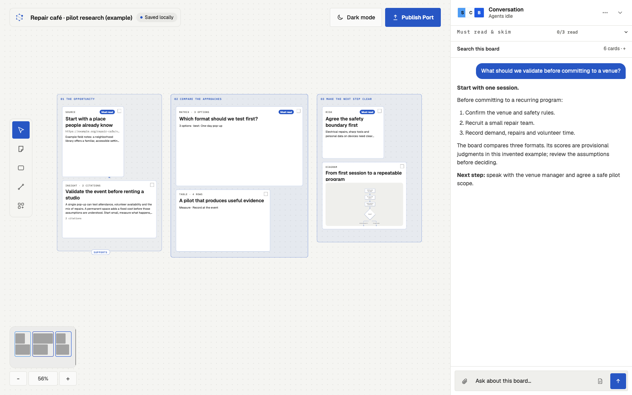The width and height of the screenshot is (632, 395).
Task: Click the third minimap section thumbnail
Action: [x=63, y=344]
